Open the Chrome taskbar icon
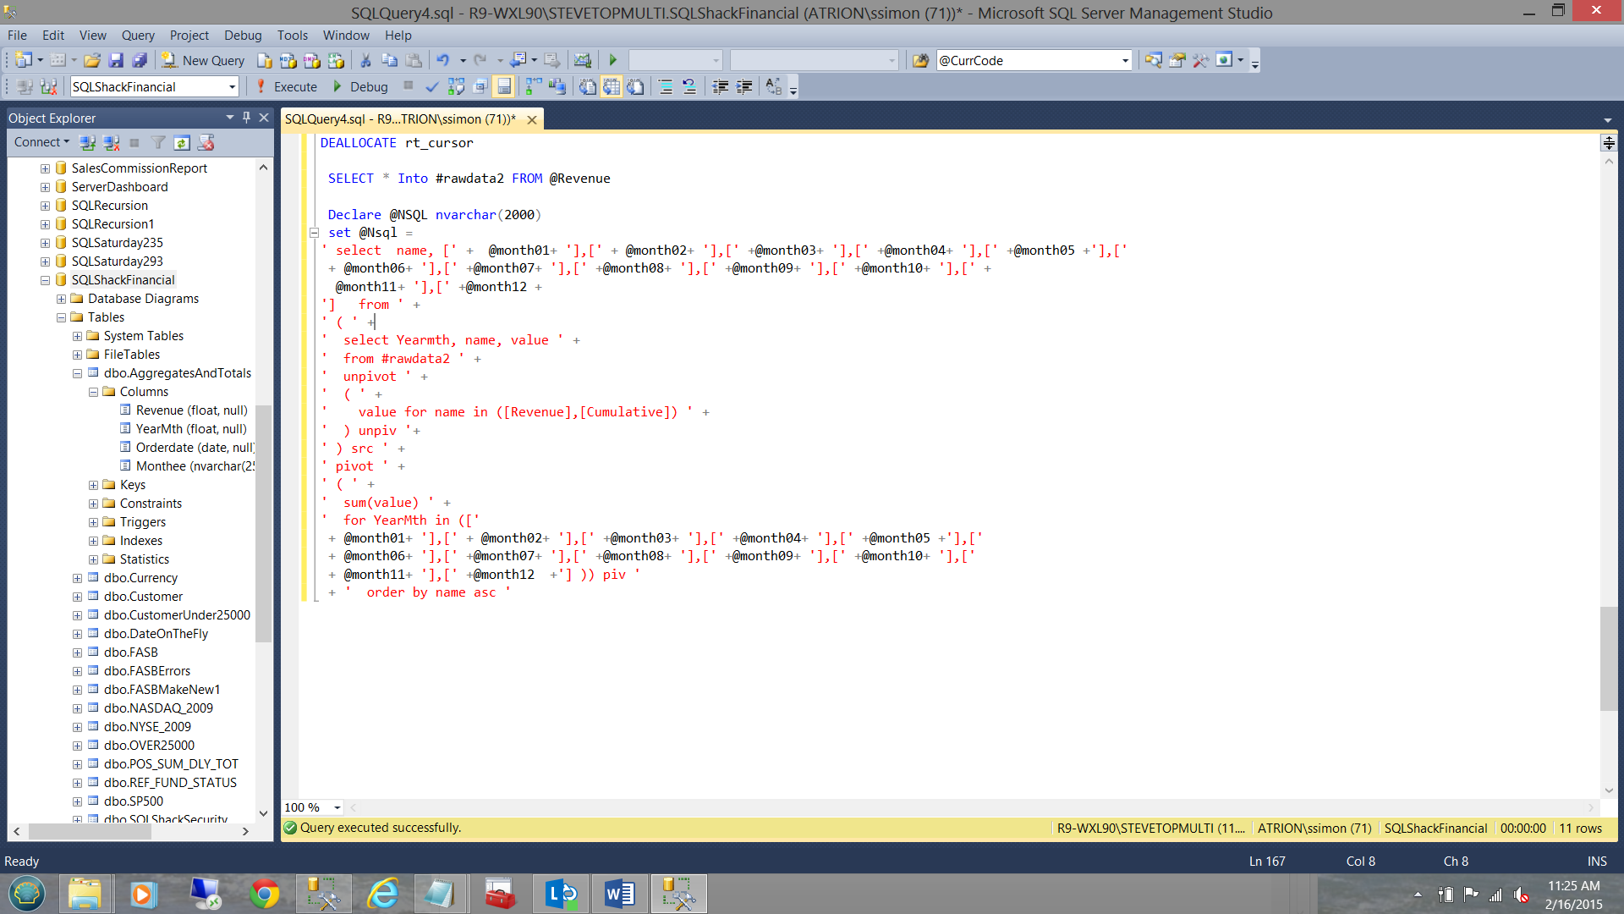Viewport: 1624px width, 914px height. [x=264, y=894]
